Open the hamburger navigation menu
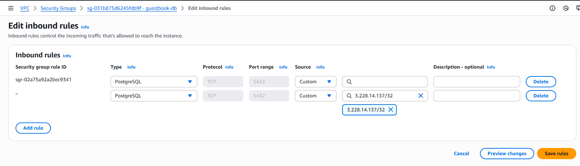This screenshot has height=166, width=580. click(11, 8)
